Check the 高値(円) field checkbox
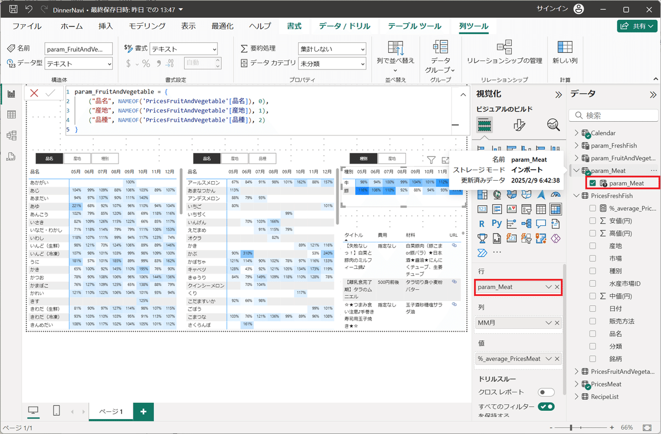661x434 pixels. [x=593, y=234]
